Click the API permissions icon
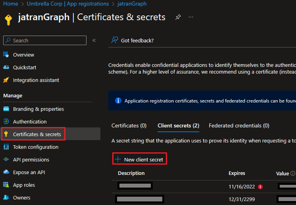296x205 pixels. pyautogui.click(x=6, y=159)
